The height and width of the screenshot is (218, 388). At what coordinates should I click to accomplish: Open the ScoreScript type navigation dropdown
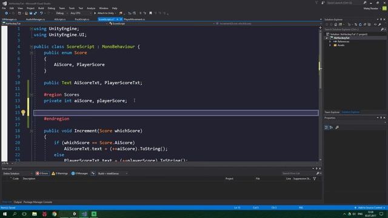pos(162,24)
